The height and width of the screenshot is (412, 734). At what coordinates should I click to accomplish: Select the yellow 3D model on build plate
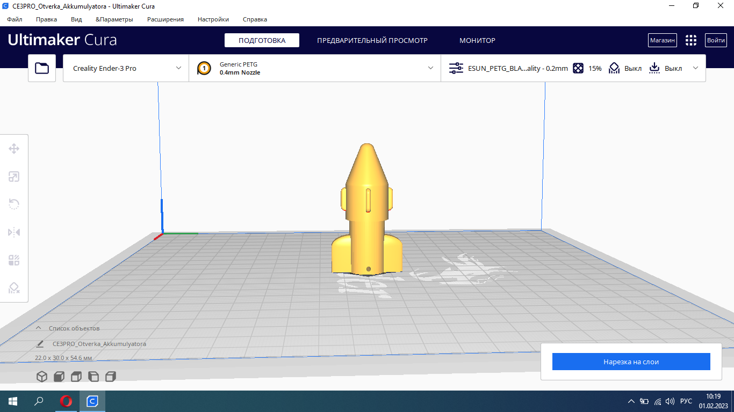pyautogui.click(x=366, y=210)
